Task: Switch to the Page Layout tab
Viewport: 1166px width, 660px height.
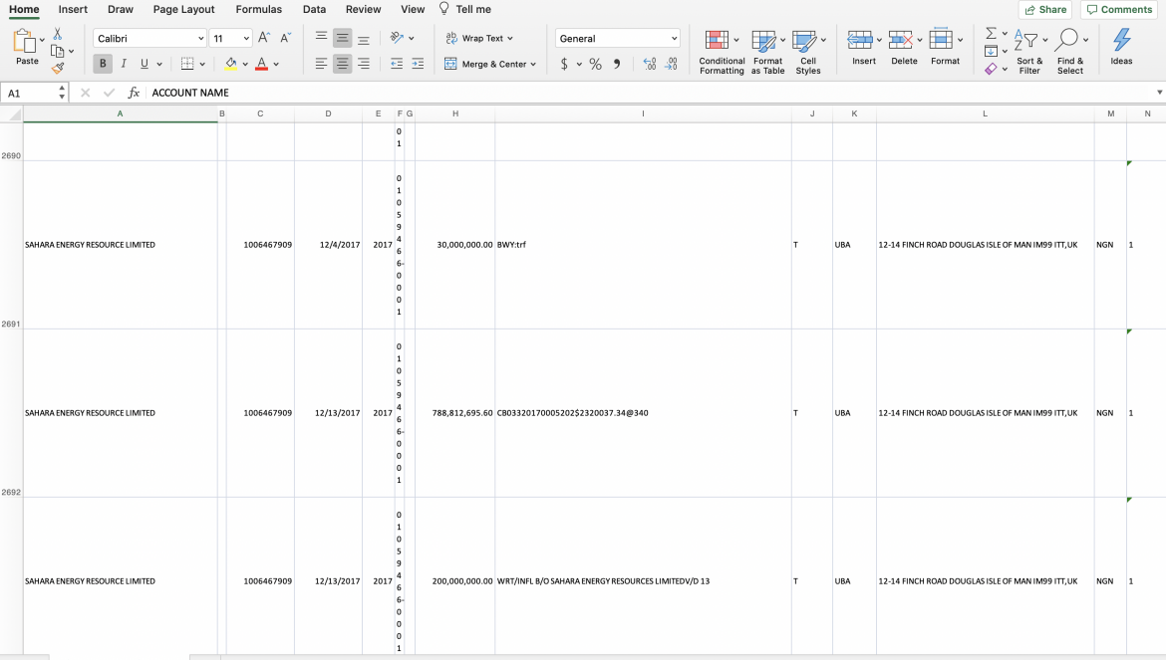Action: pyautogui.click(x=183, y=10)
